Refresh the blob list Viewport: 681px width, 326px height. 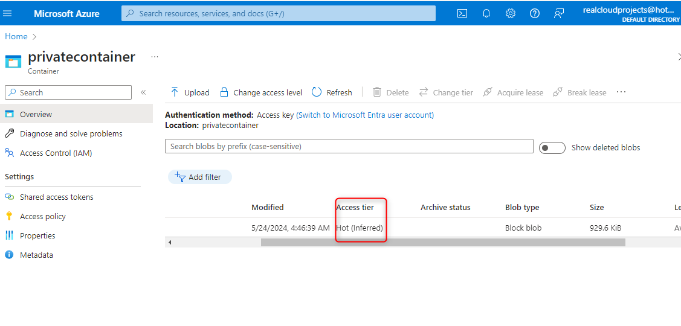coord(332,92)
